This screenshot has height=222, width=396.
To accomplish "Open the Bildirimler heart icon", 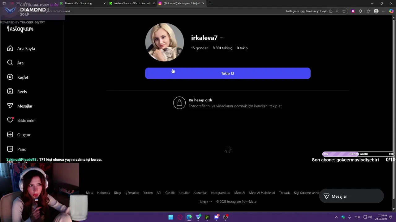I will point(10,120).
